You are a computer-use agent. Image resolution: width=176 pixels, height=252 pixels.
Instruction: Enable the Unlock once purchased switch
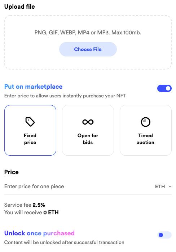pos(164,235)
